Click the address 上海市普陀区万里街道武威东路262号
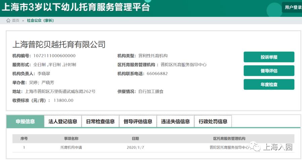This screenshot has height=160, width=302. tap(60, 91)
